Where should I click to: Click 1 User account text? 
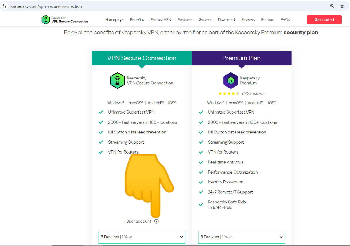(x=137, y=221)
